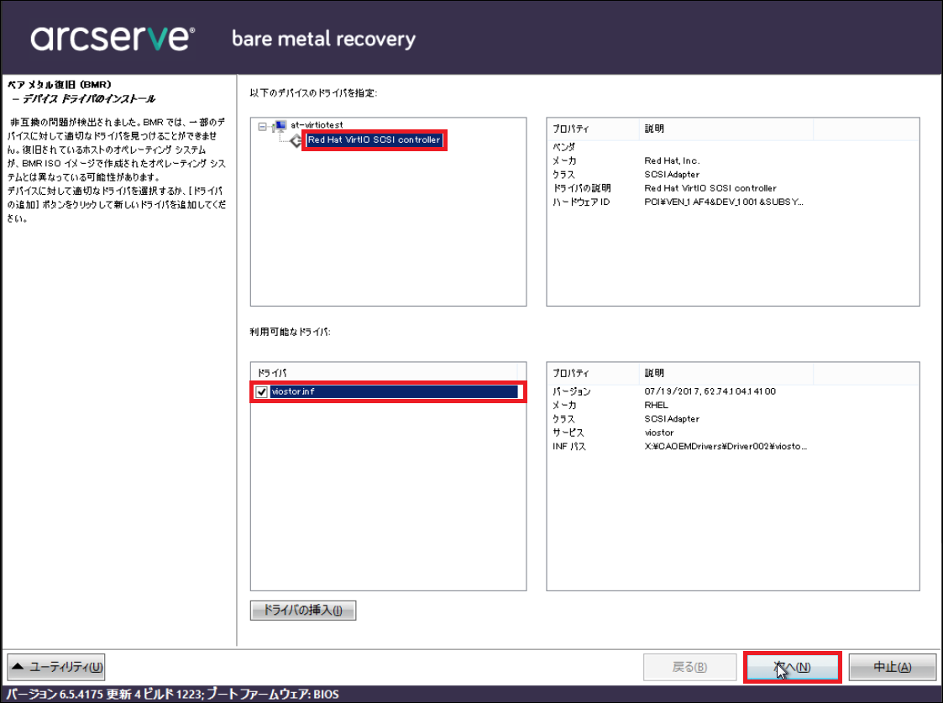Click the device icon beside Red Hat VirtIO SCSI controller

(x=296, y=141)
